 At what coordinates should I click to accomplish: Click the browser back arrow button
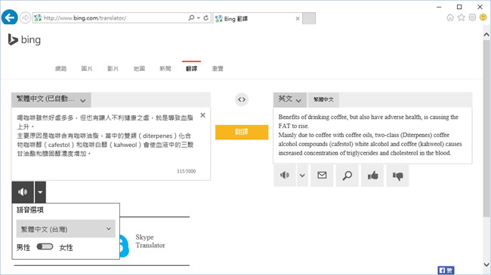point(9,17)
